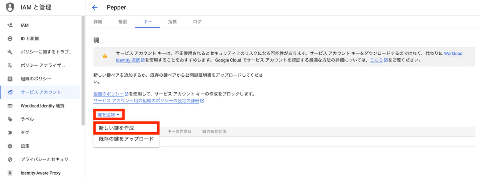The width and height of the screenshot is (480, 179).
Task: Click the 組織のポリシー list icon
Action: click(x=10, y=79)
